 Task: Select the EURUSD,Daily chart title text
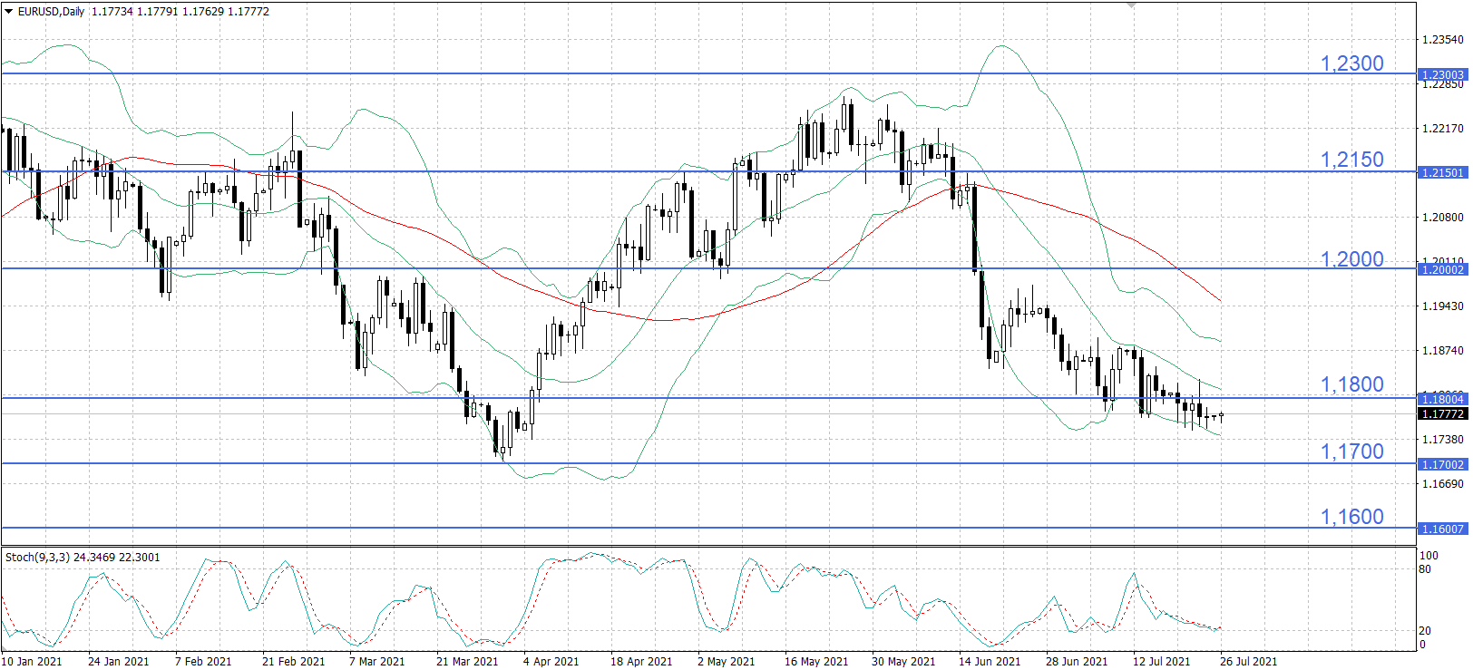click(x=52, y=12)
